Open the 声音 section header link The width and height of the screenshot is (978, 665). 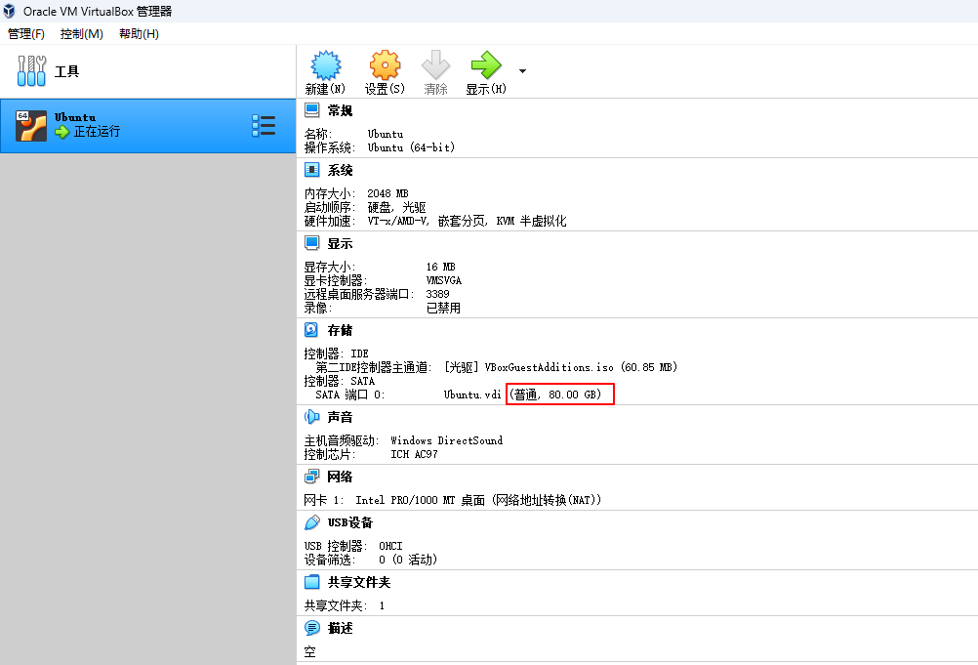point(340,417)
